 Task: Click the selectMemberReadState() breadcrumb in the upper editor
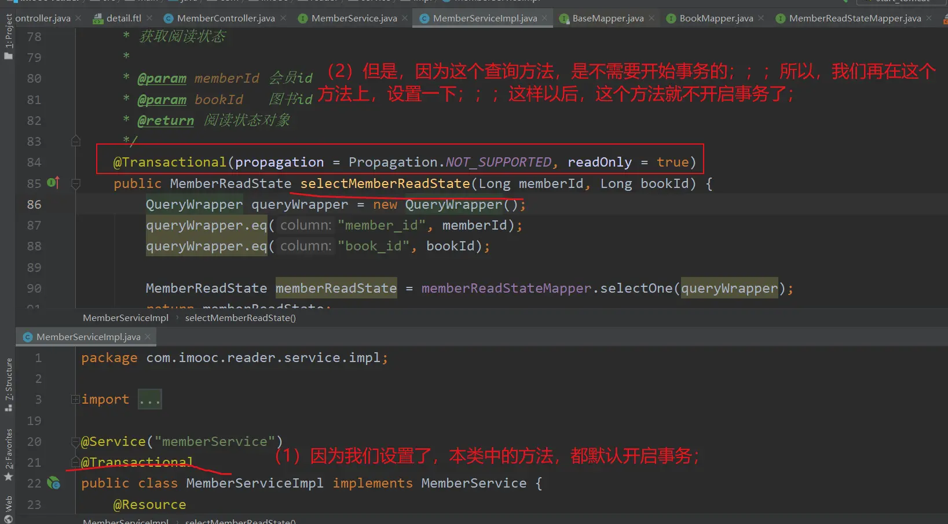point(240,318)
